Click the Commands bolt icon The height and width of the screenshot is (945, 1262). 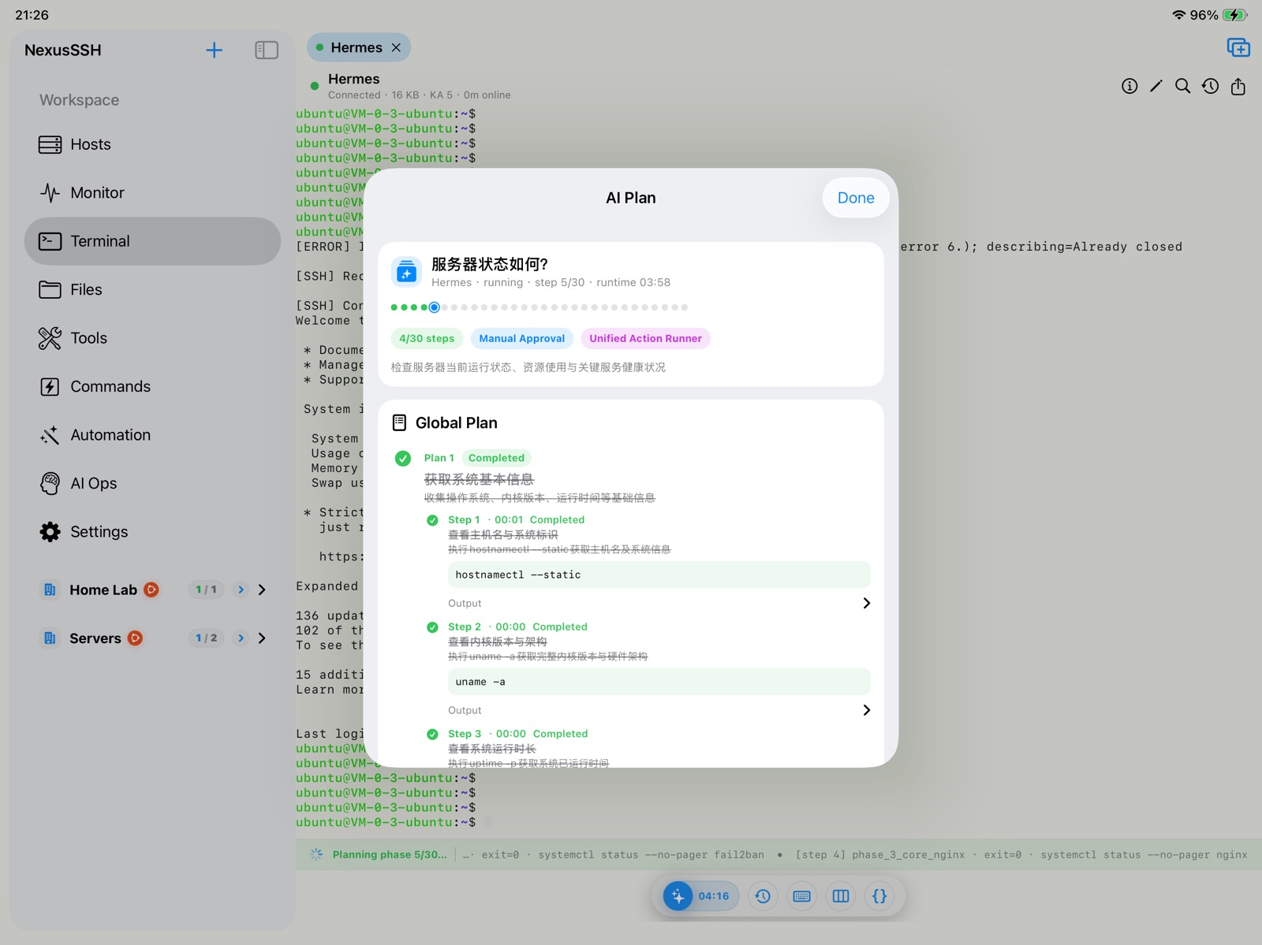click(50, 387)
